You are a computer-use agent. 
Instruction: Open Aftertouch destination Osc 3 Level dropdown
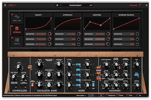(x=65, y=34)
